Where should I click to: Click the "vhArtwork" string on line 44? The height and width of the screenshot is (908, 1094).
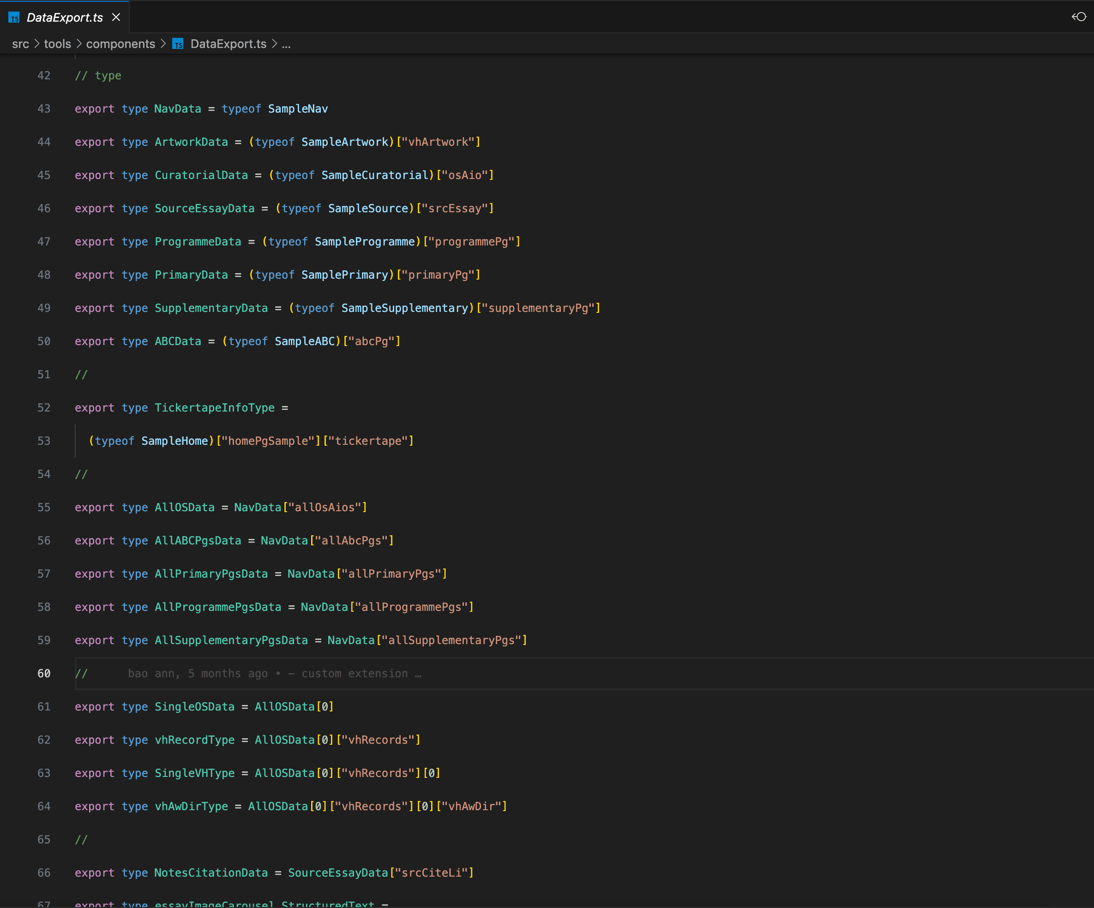438,142
